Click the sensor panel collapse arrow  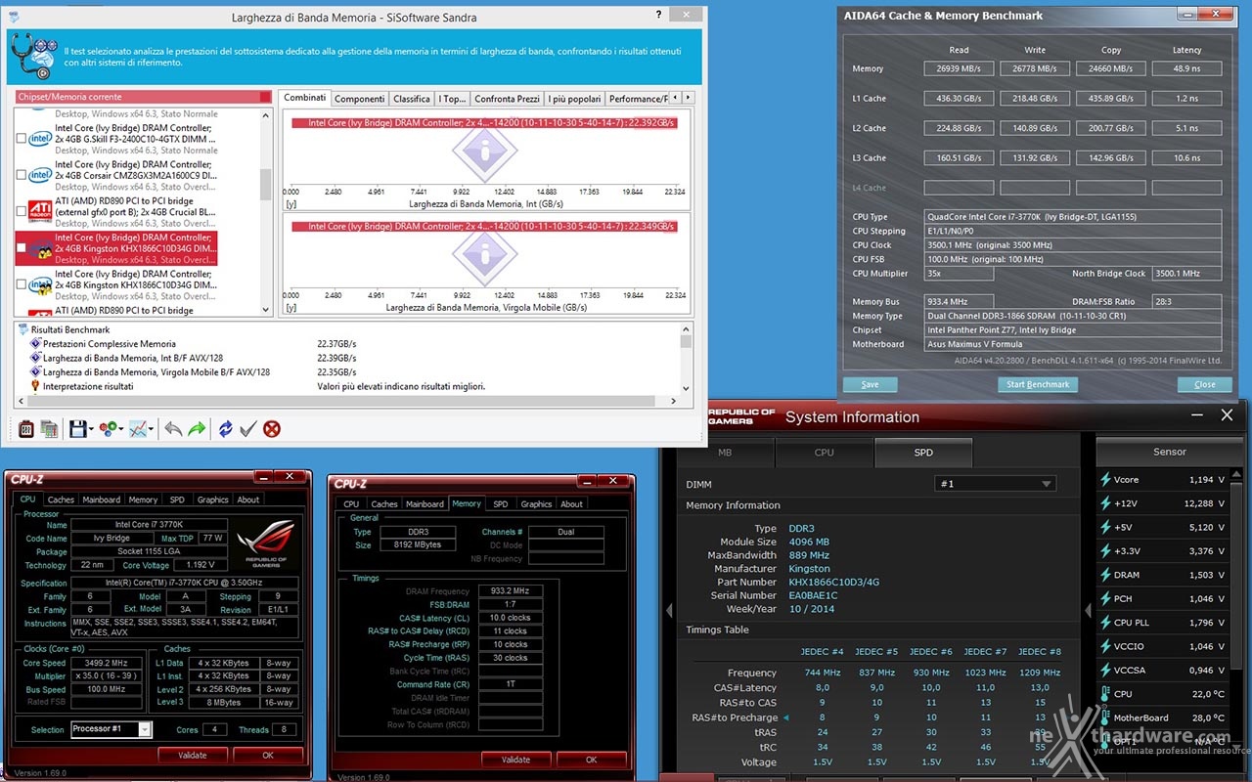[x=1088, y=610]
